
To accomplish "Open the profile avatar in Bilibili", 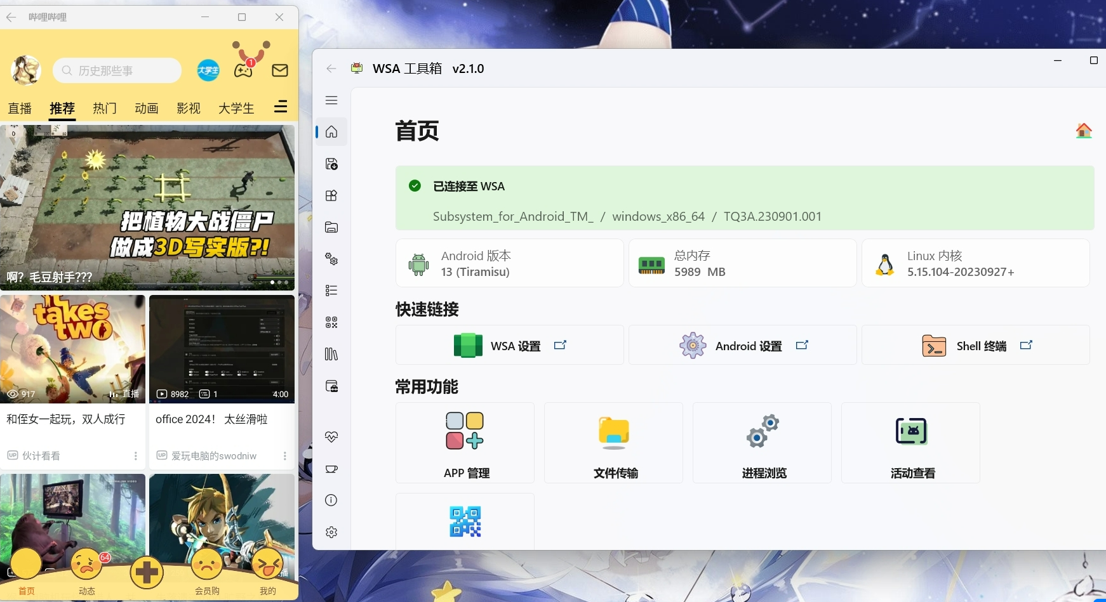I will tap(26, 70).
